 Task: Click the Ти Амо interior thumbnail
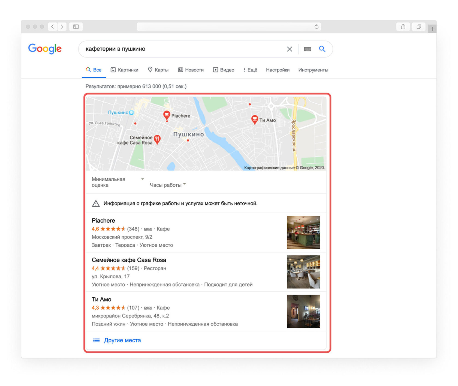coord(303,311)
